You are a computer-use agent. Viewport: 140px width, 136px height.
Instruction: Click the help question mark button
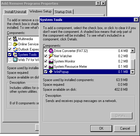[x=98, y=3]
